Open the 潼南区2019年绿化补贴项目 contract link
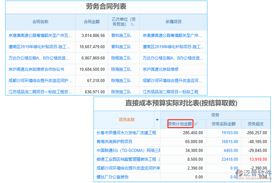This screenshot has width=275, height=183. tap(39, 47)
